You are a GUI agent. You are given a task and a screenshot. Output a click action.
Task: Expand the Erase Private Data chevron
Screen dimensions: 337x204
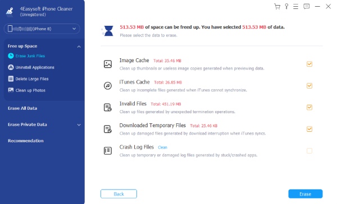(x=79, y=125)
